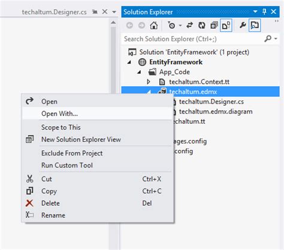The image size is (284, 250).
Task: Click the Back navigation arrow in Solution Explorer
Action: (x=129, y=26)
